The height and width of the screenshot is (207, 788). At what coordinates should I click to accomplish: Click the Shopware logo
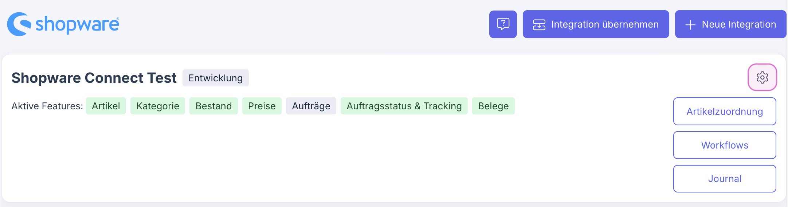[63, 24]
